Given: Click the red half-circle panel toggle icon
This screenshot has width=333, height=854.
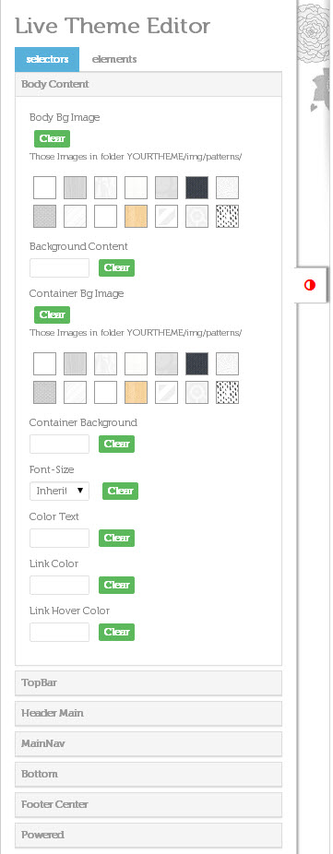Looking at the screenshot, I should click(x=310, y=285).
